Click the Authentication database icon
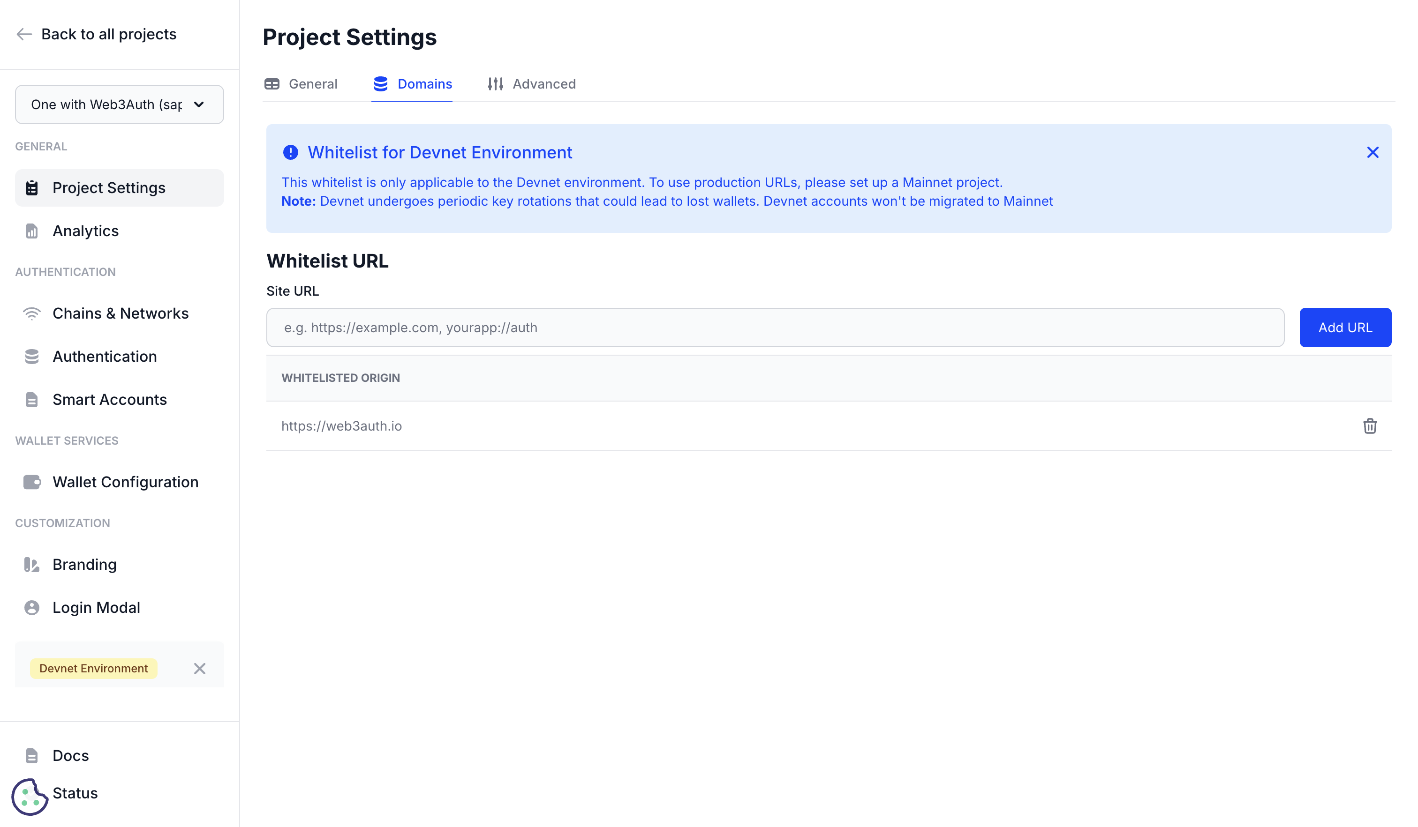Viewport: 1418px width, 827px height. (31, 357)
